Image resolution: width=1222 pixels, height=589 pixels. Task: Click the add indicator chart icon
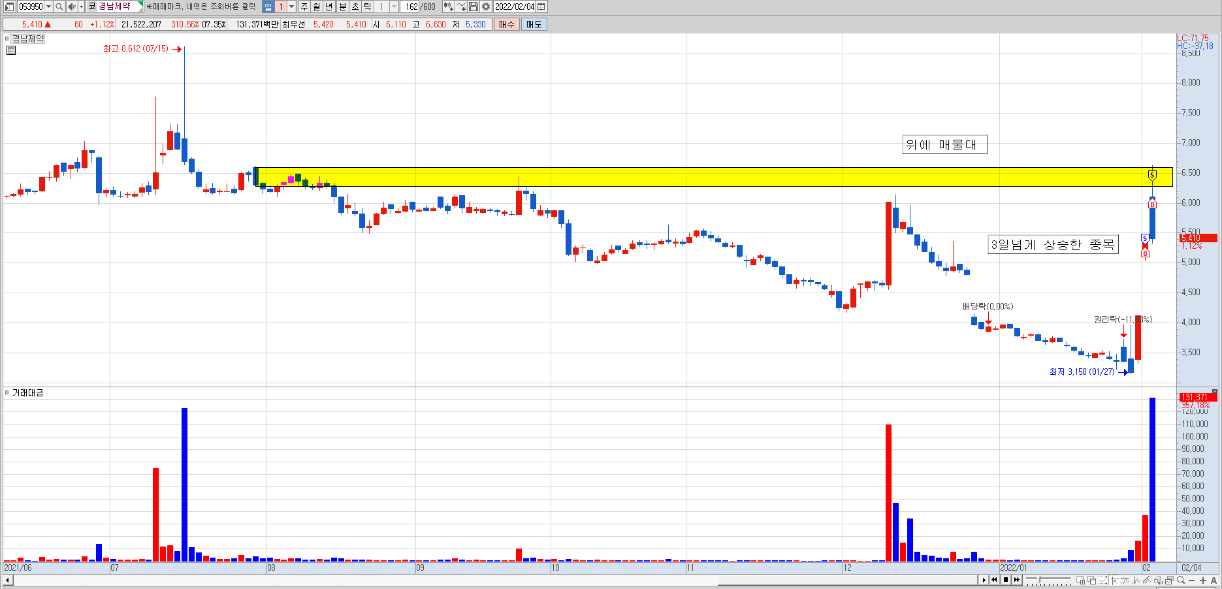click(x=448, y=7)
